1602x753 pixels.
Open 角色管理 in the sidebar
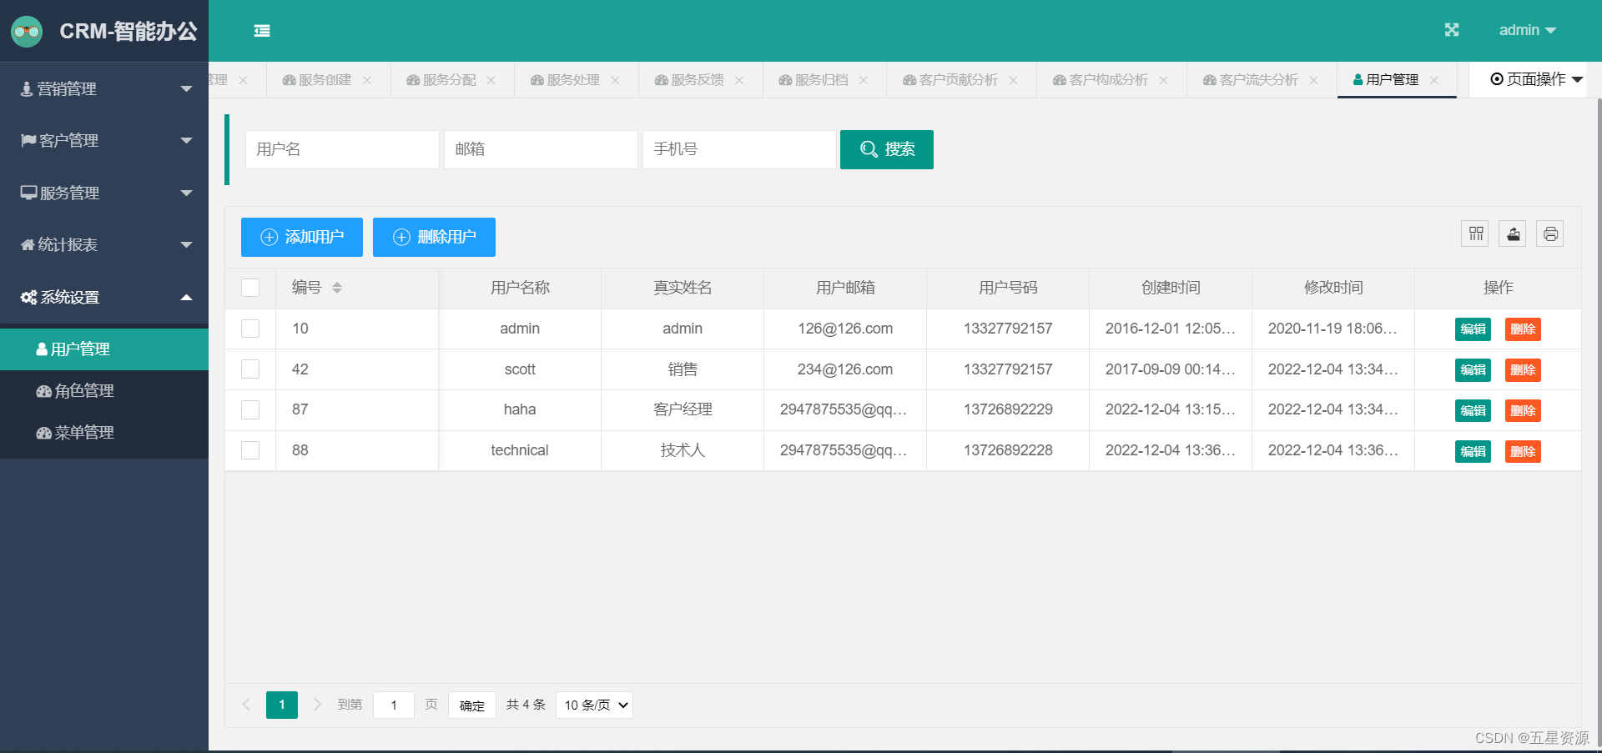click(x=83, y=390)
